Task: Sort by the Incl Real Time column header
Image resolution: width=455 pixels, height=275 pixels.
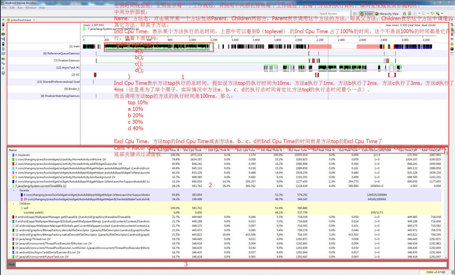Action: tap(297, 150)
